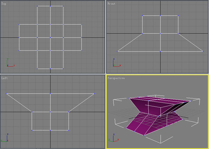Screen dimensions: 209x149
Task: Activate the Top viewport wireframe cross shape
Action: pos(51,38)
